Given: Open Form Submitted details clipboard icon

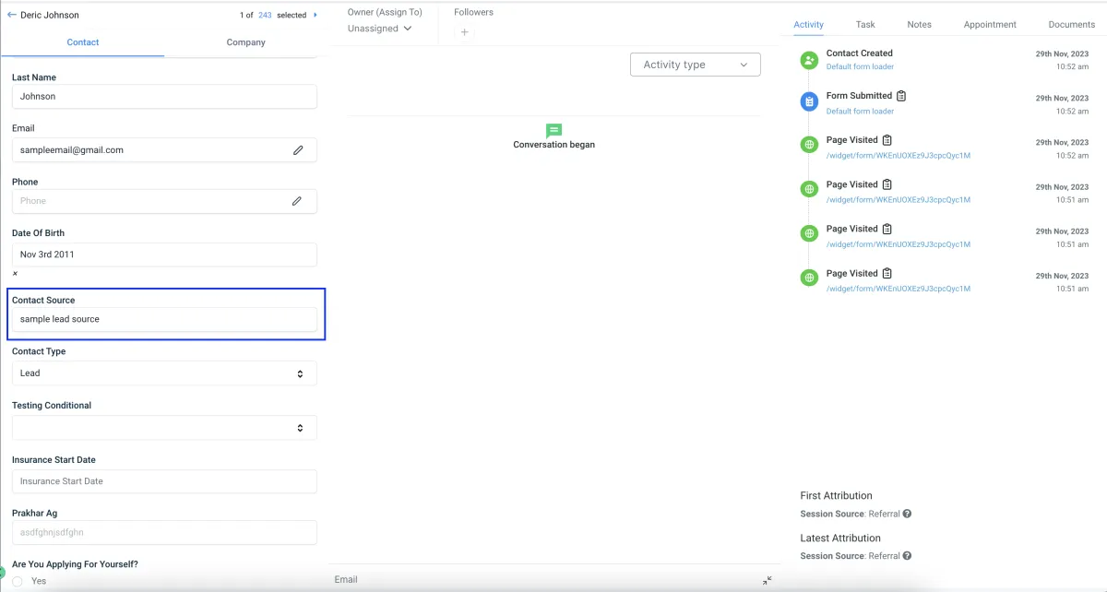Looking at the screenshot, I should click(x=901, y=96).
